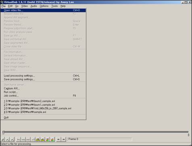Open the Edit menu
The image size is (192, 146).
[x=10, y=6]
